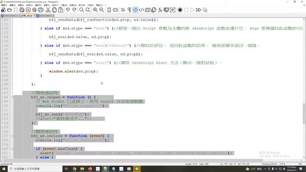Open the Encoding menu
The image size is (306, 172).
pyautogui.click(x=38, y=5)
